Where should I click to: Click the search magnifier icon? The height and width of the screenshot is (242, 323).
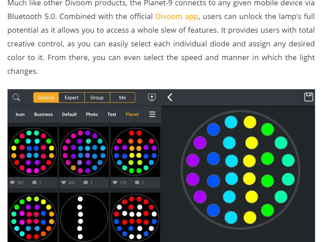(16, 98)
